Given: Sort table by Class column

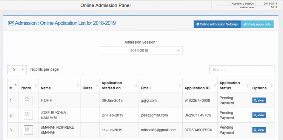Looking at the screenshot, I should pyautogui.click(x=90, y=85).
